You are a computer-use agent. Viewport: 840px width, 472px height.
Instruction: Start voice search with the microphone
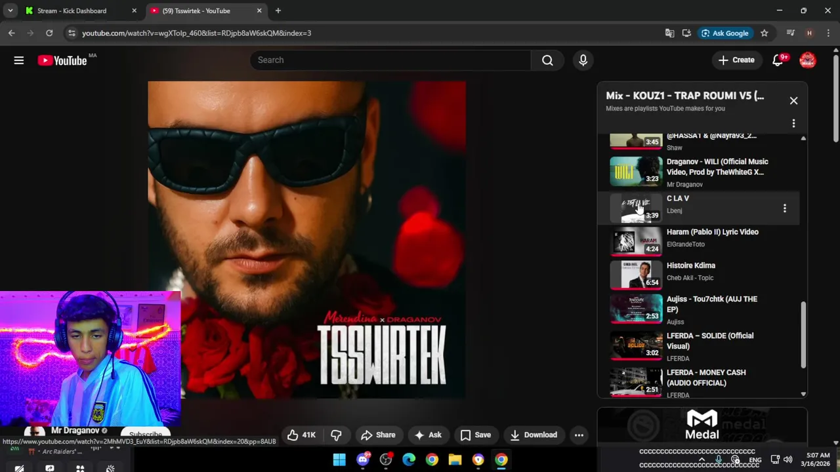pyautogui.click(x=583, y=60)
